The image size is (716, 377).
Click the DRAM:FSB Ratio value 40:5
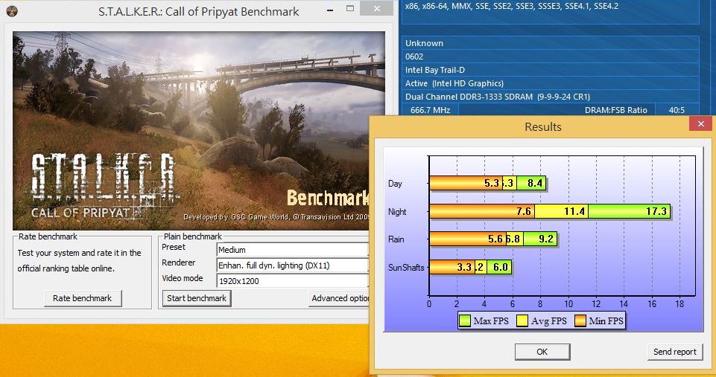(x=677, y=110)
